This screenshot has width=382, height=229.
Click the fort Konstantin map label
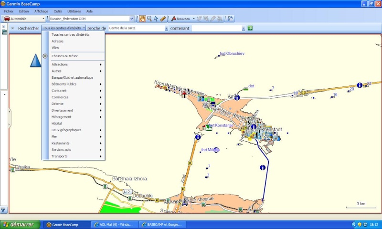coord(221,125)
